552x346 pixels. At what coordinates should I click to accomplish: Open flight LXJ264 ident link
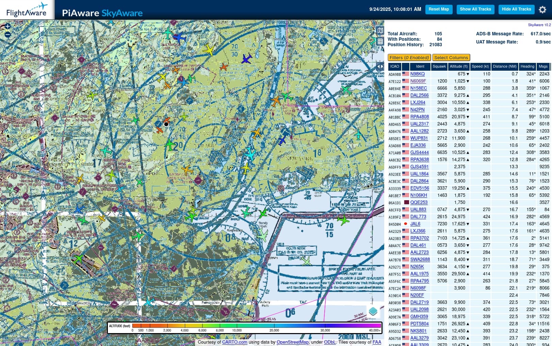point(418,102)
